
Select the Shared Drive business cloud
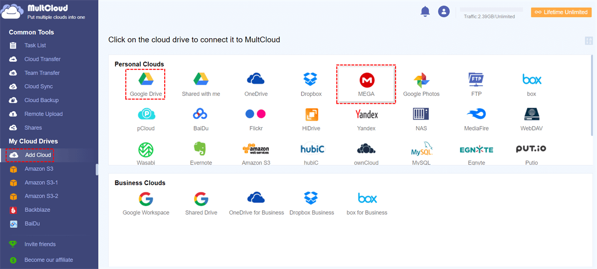(x=201, y=203)
